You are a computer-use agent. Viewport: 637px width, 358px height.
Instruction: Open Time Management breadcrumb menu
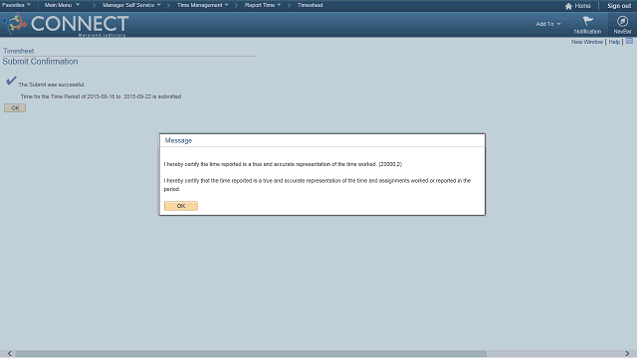tap(203, 5)
